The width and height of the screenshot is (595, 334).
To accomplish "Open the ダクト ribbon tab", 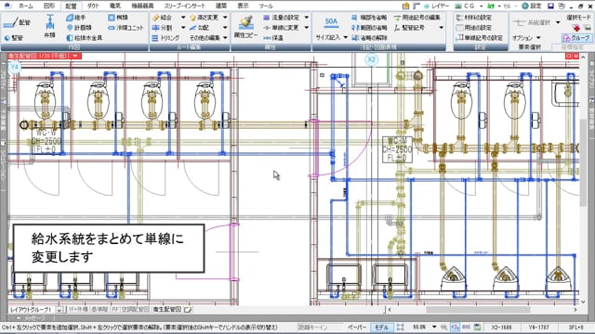I will click(92, 6).
